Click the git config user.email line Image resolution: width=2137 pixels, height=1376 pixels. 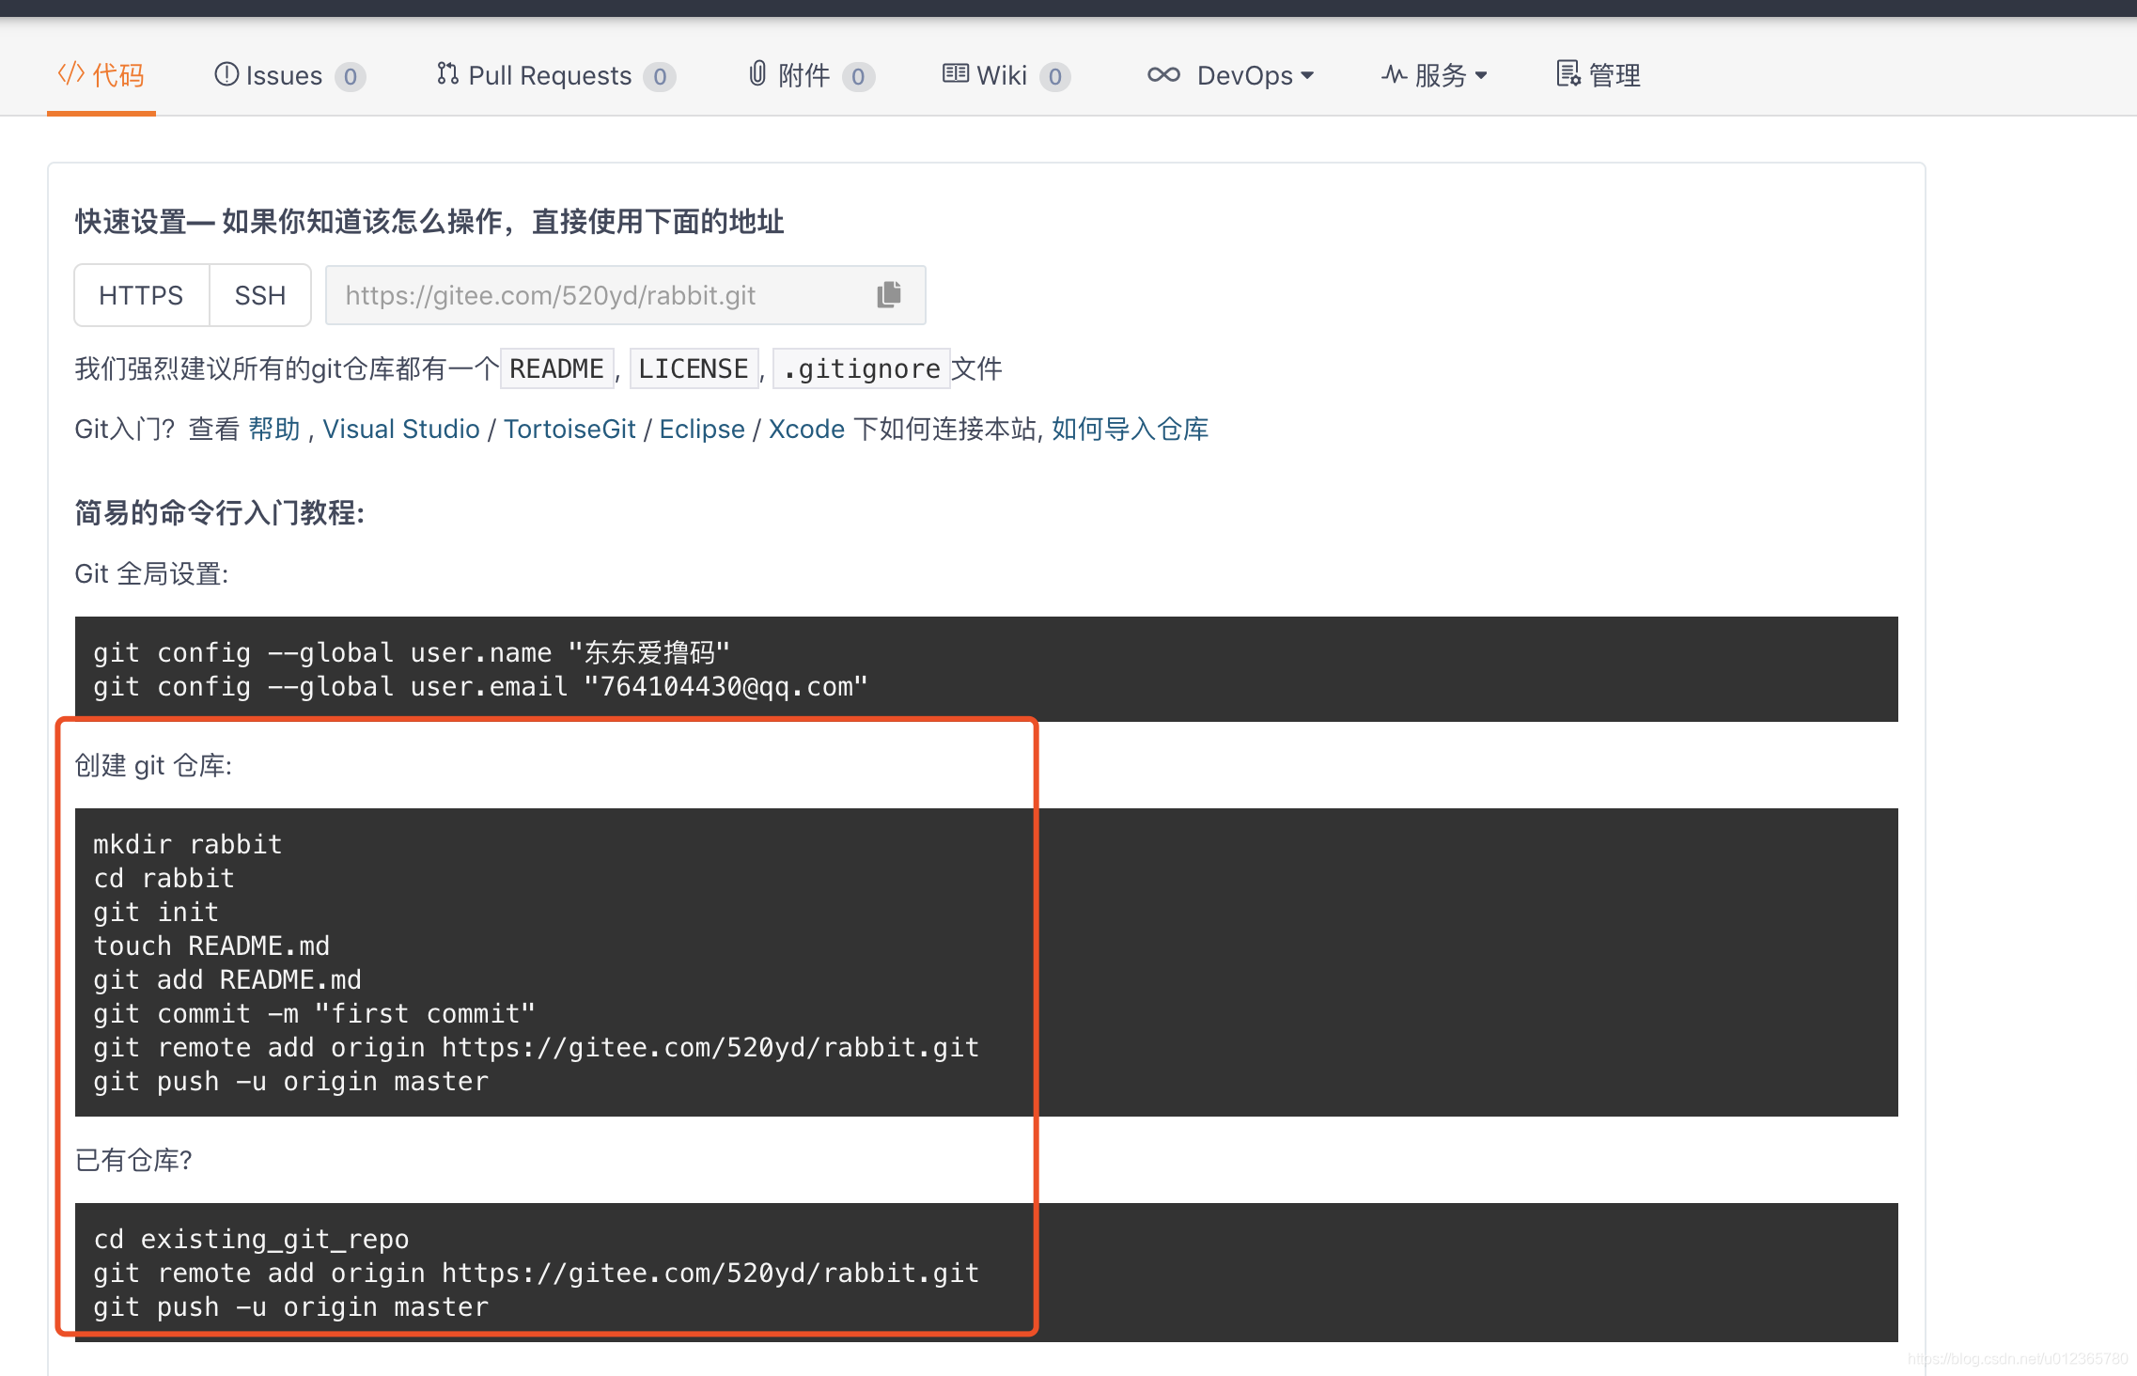[x=480, y=686]
